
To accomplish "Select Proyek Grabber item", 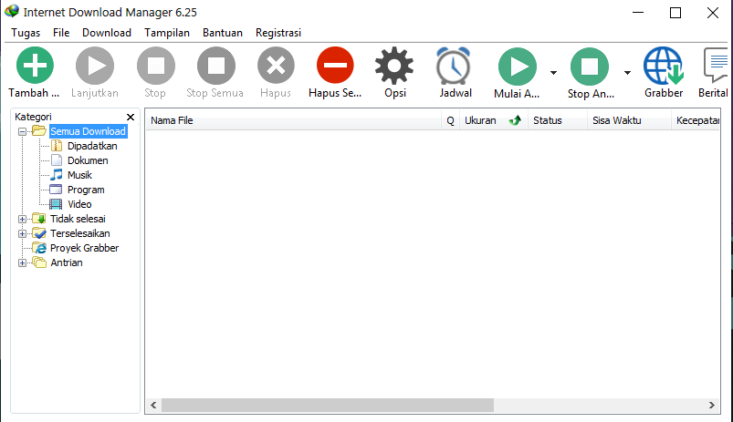I will pos(84,248).
